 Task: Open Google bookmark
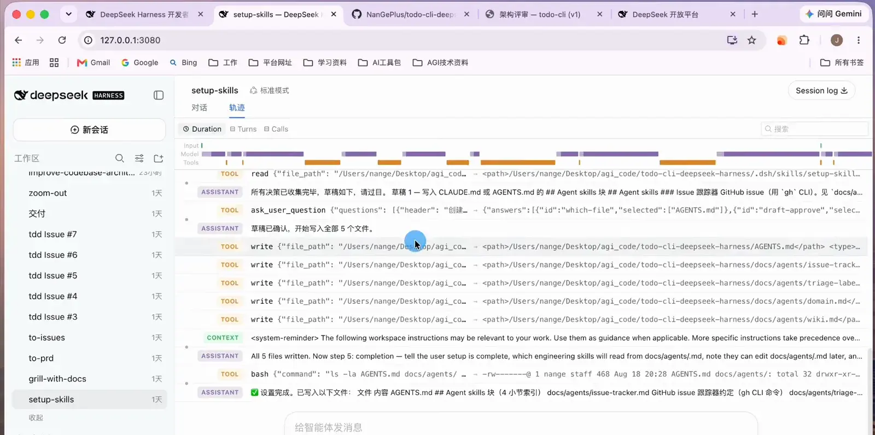click(x=139, y=62)
